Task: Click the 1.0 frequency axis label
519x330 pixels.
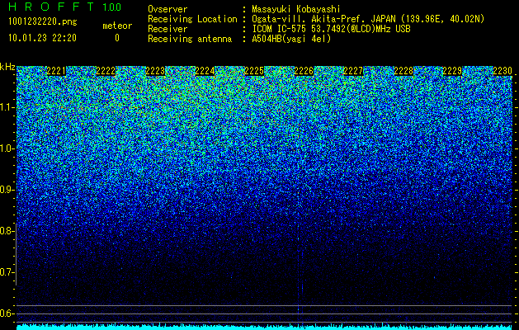Action: (x=7, y=148)
